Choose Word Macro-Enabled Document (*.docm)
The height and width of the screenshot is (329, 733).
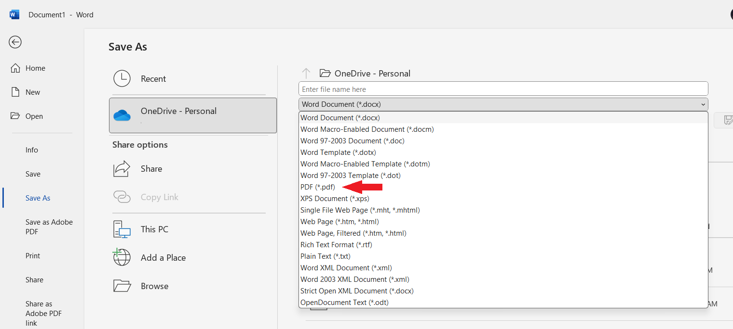pyautogui.click(x=503, y=129)
